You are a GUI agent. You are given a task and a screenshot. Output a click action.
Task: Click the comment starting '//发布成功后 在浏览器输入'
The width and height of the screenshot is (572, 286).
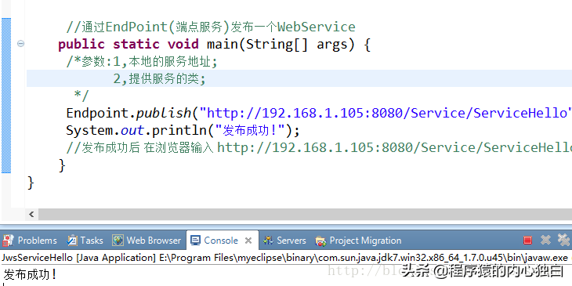319,147
